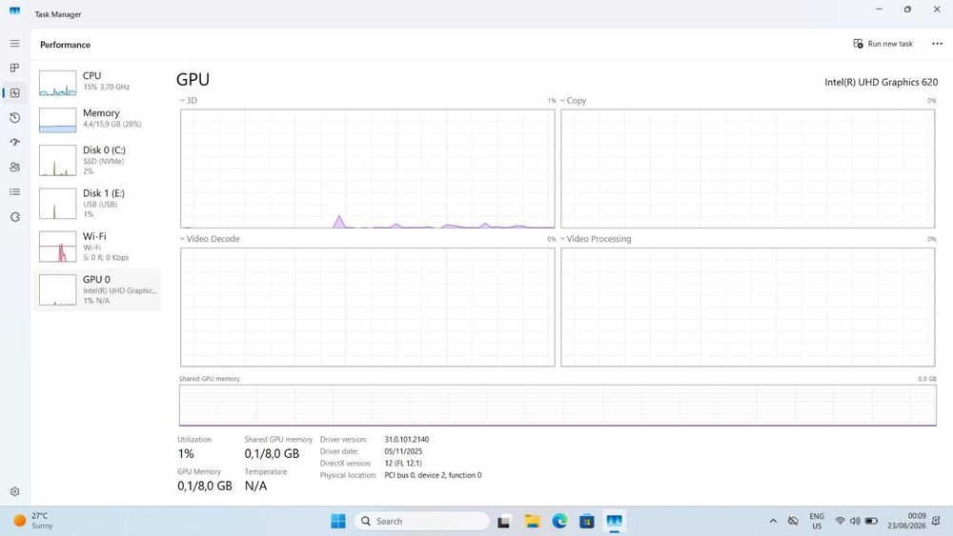Image resolution: width=953 pixels, height=536 pixels.
Task: Select Disk 1 (E:) performance item
Action: point(97,204)
